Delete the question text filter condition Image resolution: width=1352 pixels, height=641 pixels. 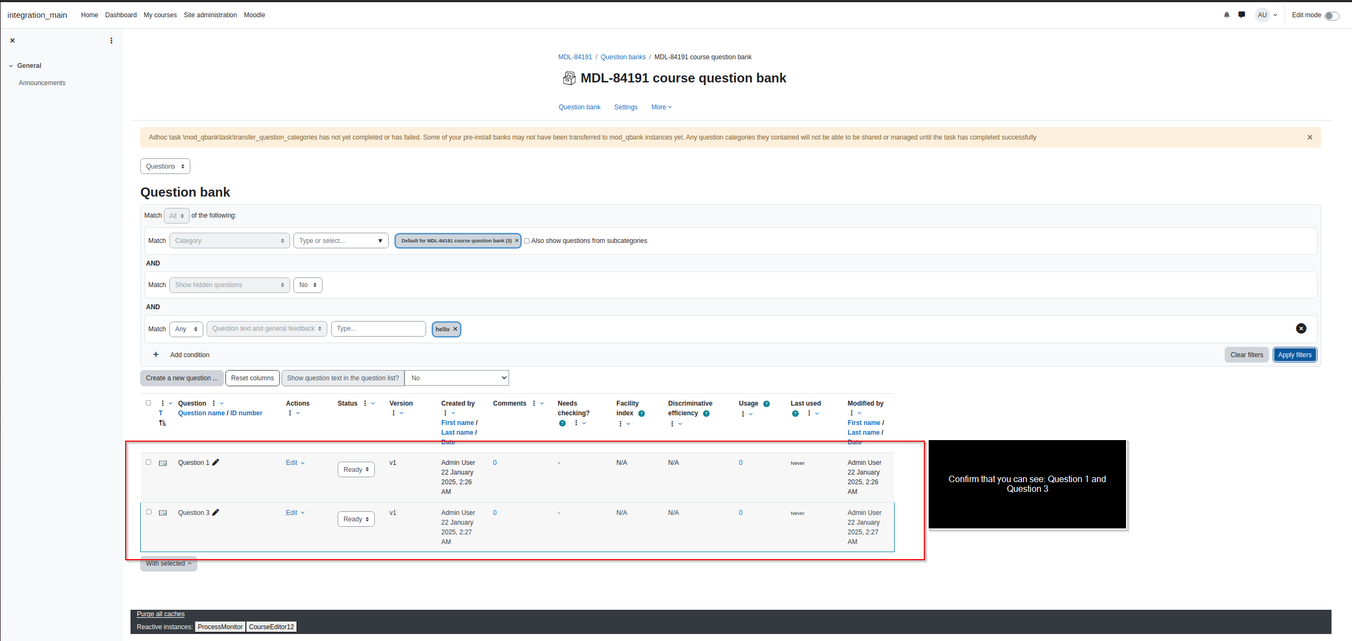1301,329
